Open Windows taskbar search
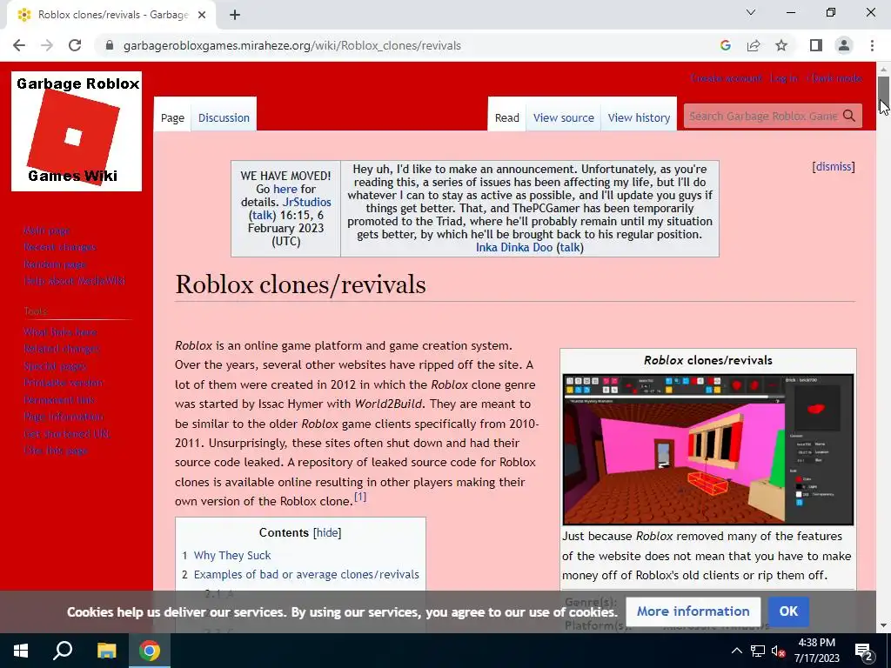891x668 pixels. coord(63,651)
